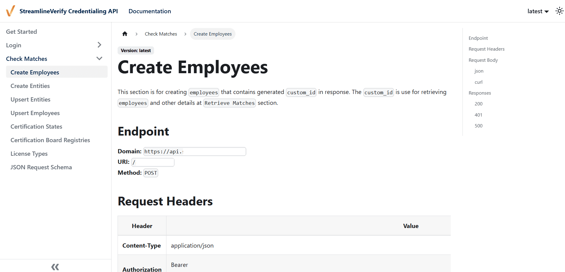The image size is (565, 272).
Task: Click the Domain URL code field
Action: pyautogui.click(x=194, y=152)
